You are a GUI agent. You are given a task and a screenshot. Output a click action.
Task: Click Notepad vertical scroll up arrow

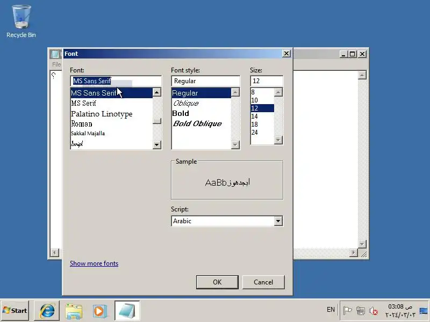click(362, 75)
